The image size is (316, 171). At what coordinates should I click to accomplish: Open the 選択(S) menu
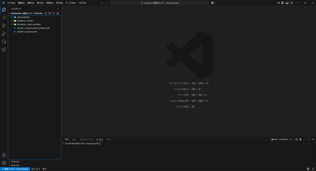pyautogui.click(x=31, y=3)
